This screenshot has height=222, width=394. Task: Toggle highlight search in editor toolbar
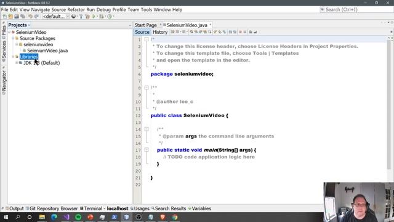tap(205, 32)
